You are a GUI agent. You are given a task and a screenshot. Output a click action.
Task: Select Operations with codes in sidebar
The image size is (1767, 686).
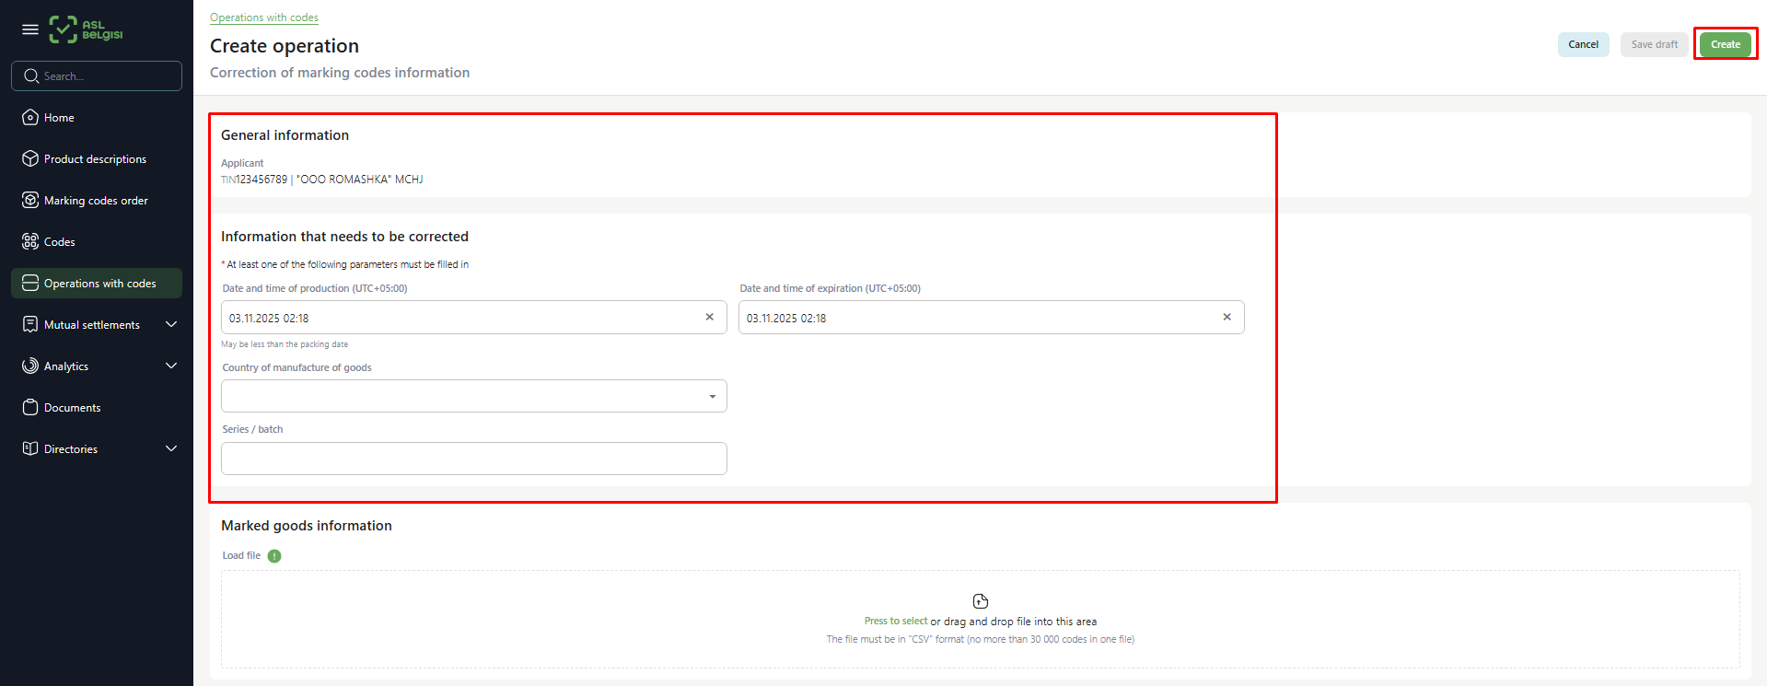tap(99, 283)
